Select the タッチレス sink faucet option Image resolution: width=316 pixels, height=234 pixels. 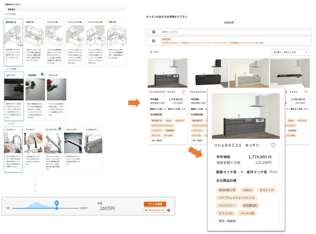pos(33,149)
